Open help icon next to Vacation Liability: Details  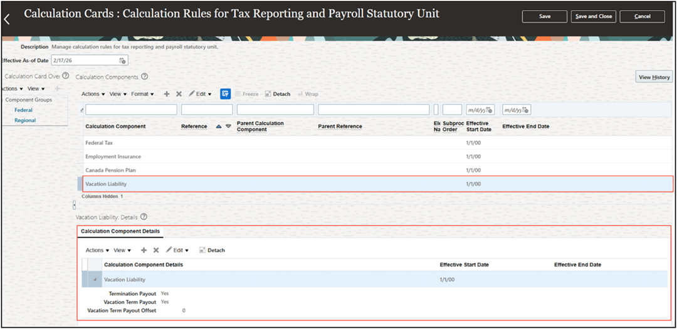coord(144,217)
